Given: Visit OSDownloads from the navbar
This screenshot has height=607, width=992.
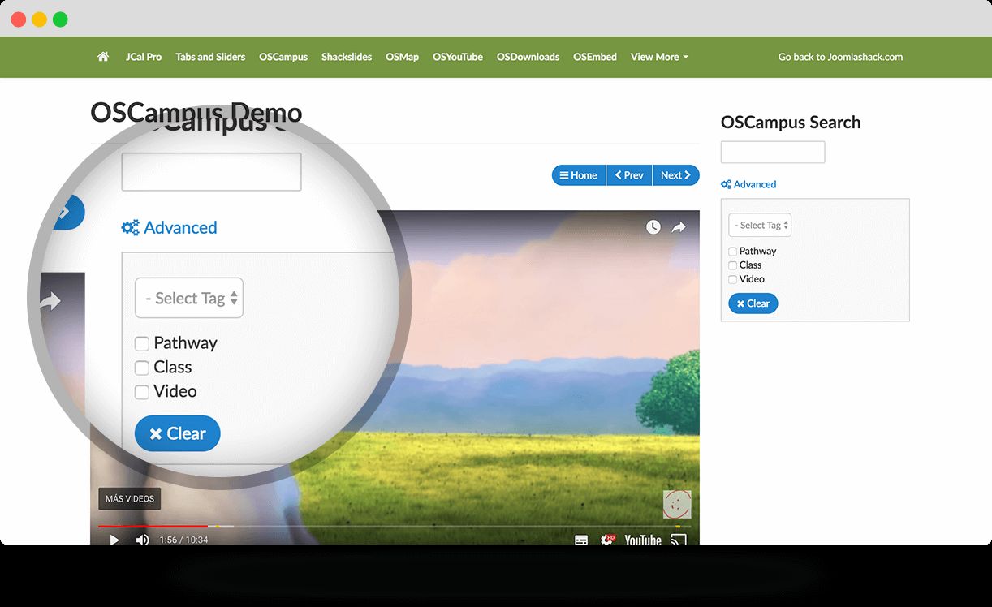Looking at the screenshot, I should pos(528,57).
